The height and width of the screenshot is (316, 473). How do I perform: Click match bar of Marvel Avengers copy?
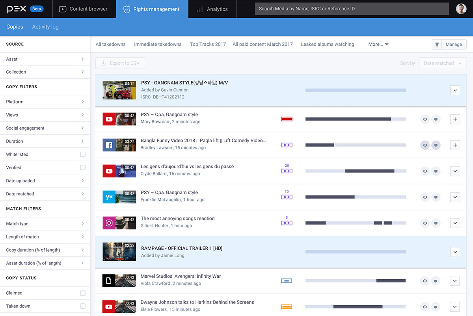355,281
